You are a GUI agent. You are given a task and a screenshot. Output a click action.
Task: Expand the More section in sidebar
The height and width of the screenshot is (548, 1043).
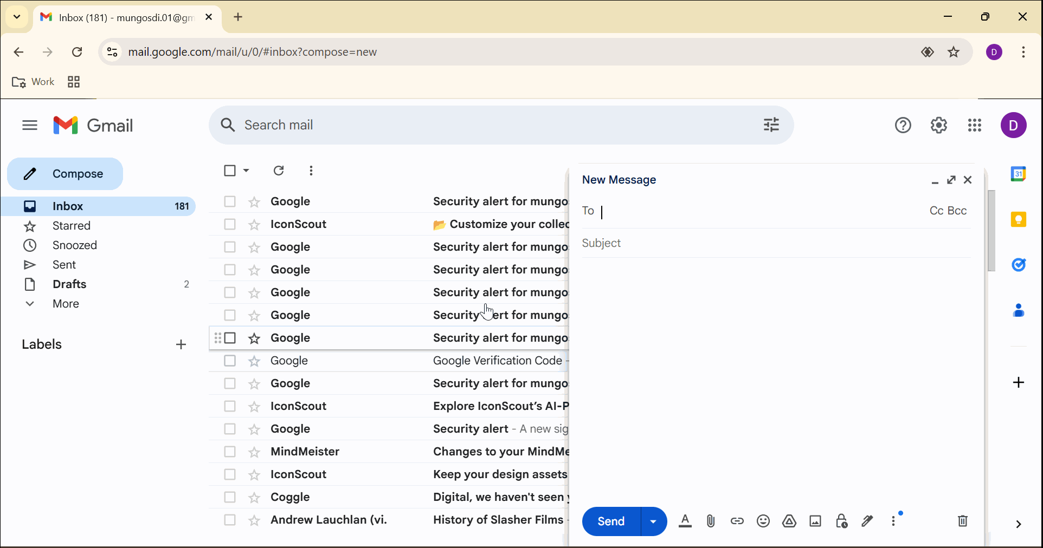(x=66, y=304)
